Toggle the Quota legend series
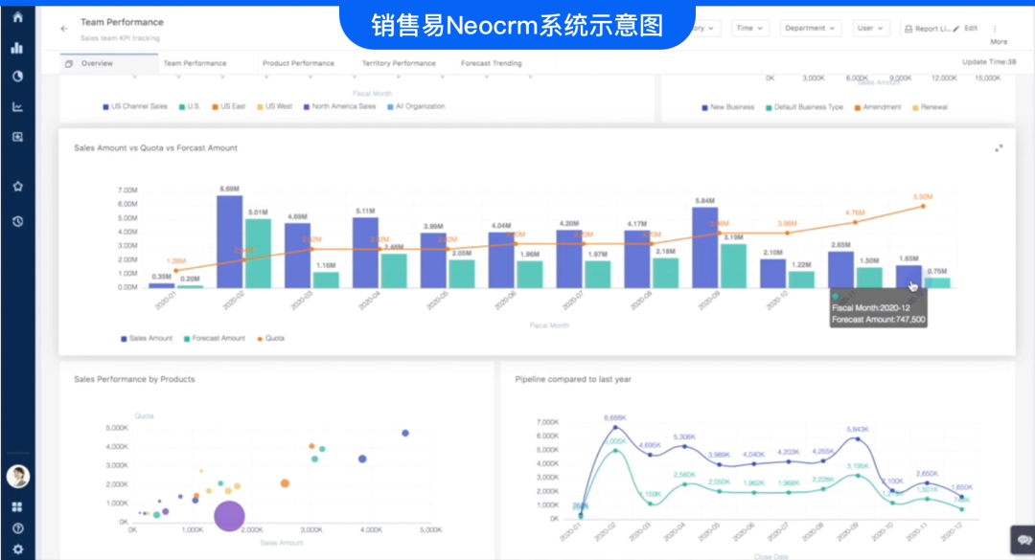 point(270,338)
